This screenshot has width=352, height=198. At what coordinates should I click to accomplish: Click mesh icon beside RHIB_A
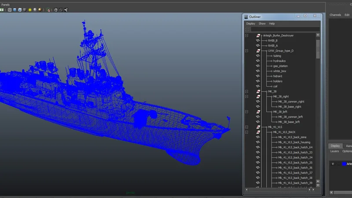tap(258, 46)
